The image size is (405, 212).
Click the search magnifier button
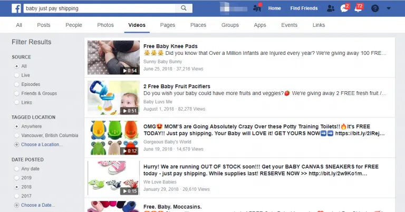click(184, 8)
